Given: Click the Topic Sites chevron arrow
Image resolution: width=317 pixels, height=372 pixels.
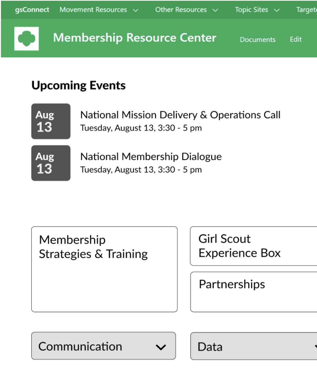Looking at the screenshot, I should pos(277,10).
